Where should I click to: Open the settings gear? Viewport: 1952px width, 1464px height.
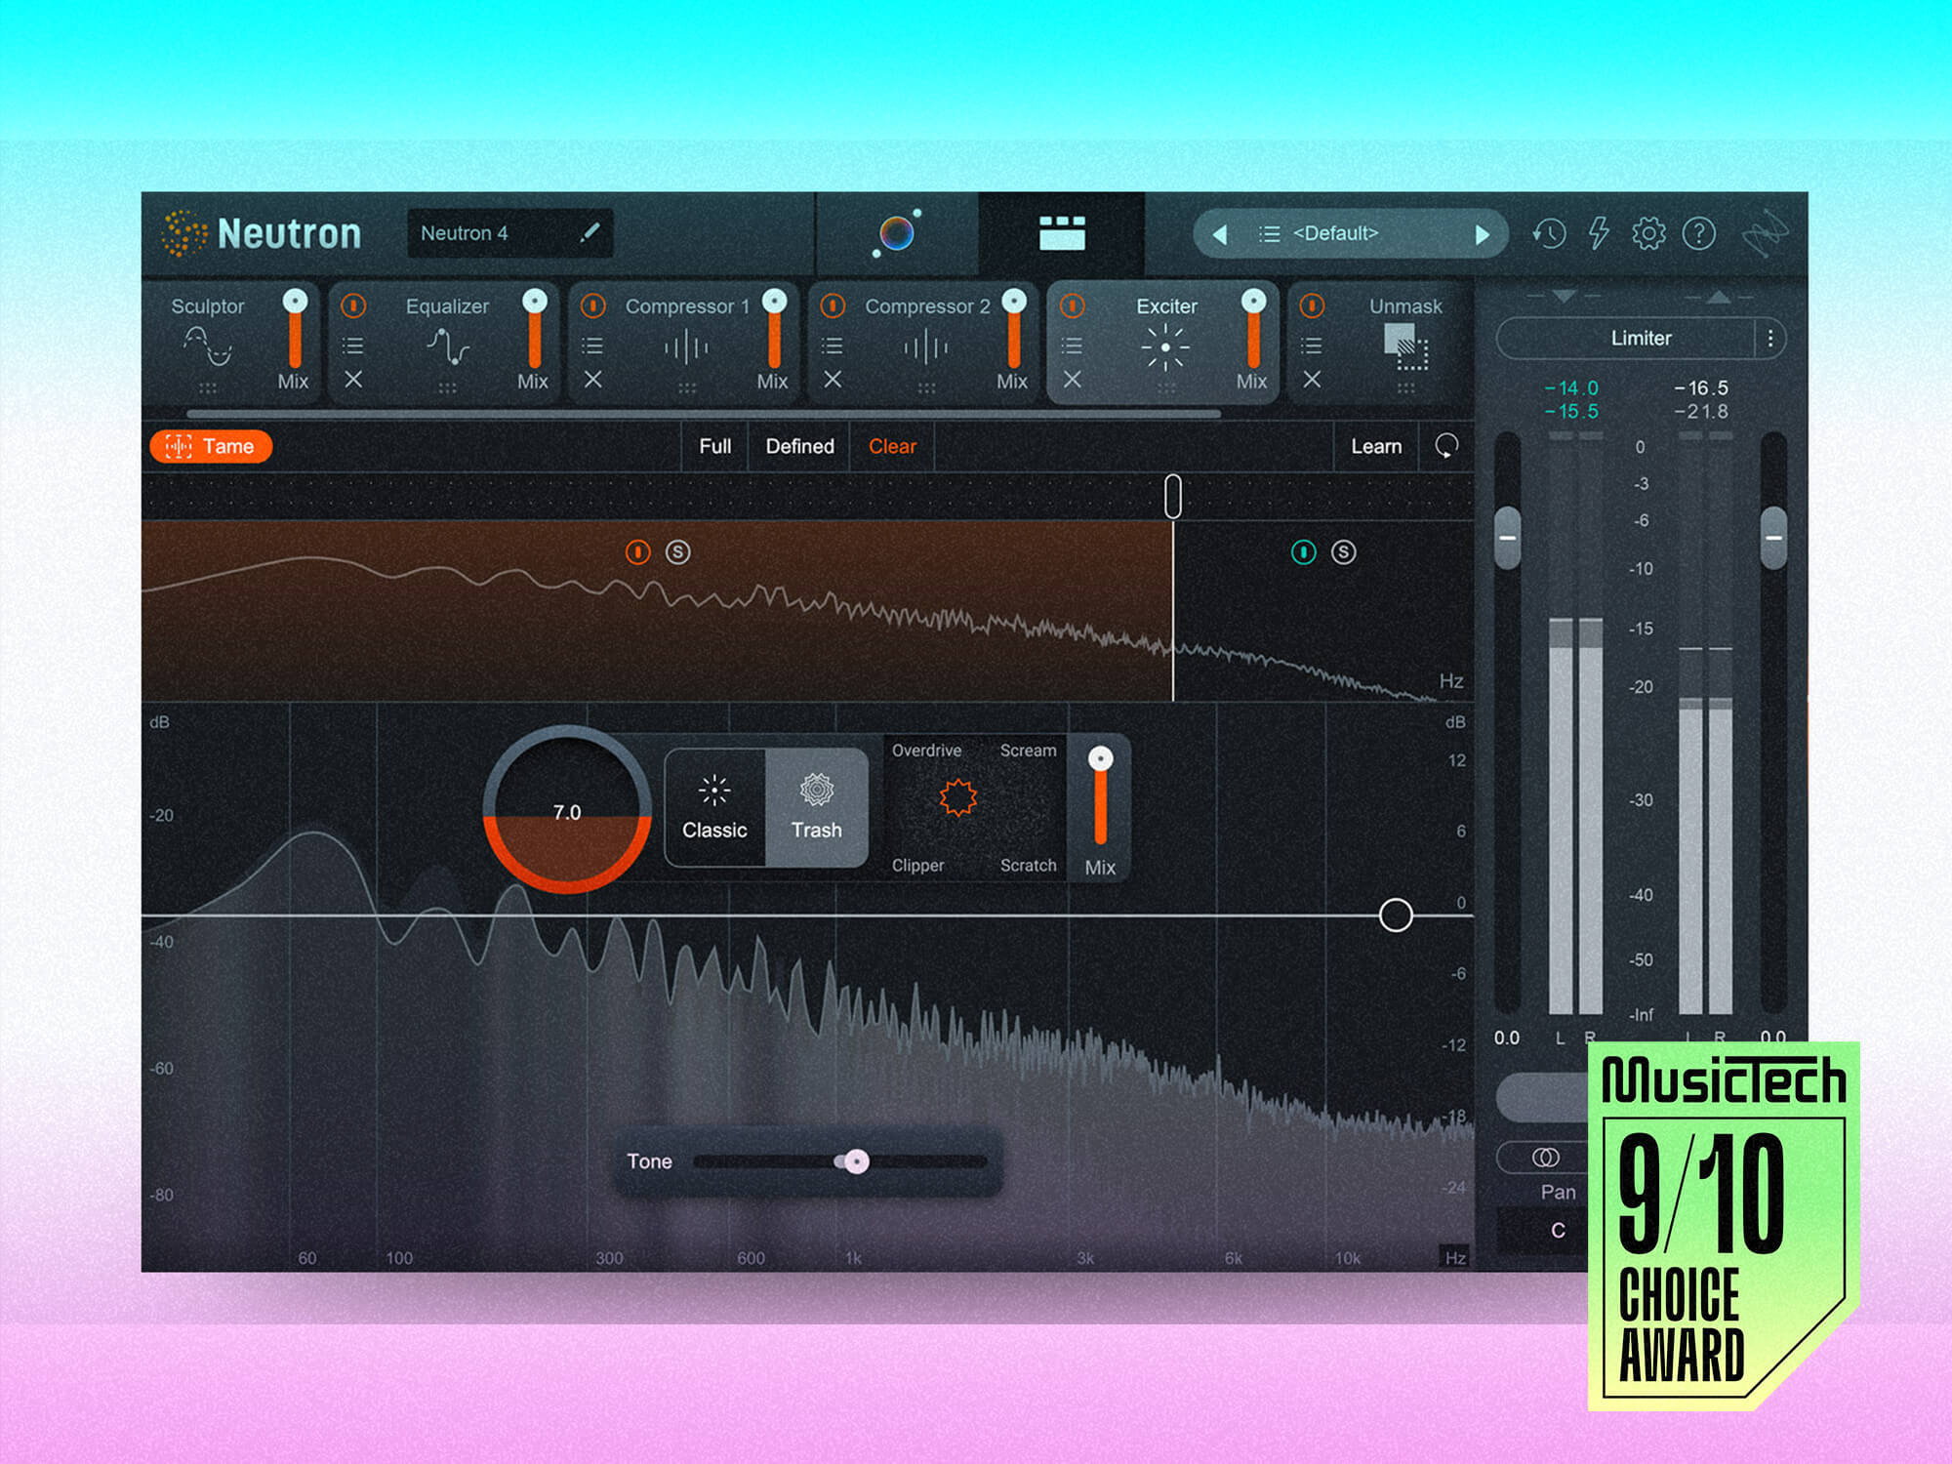coord(1648,233)
